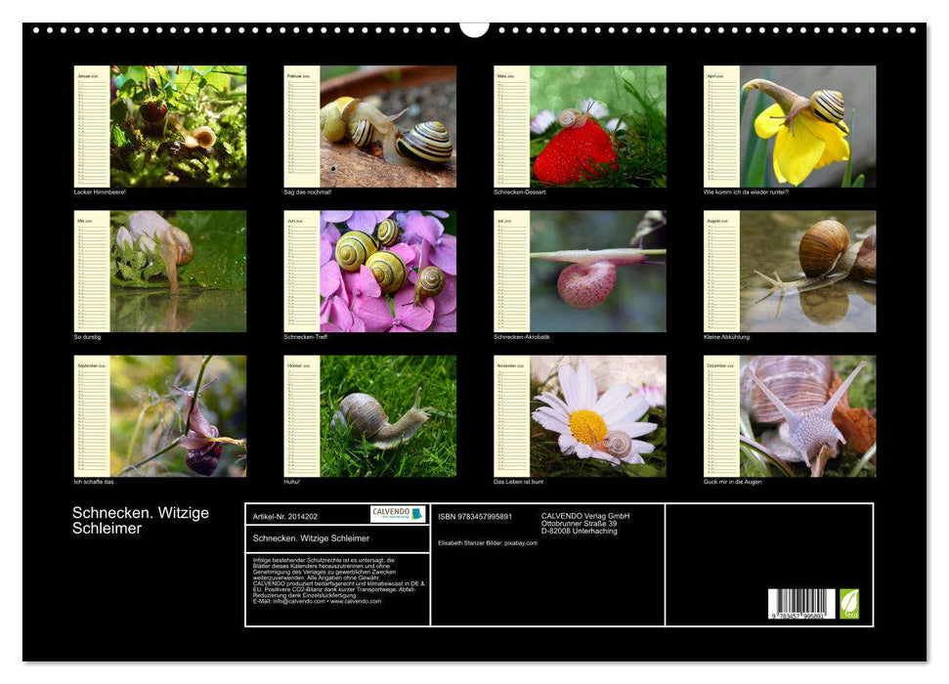Open the daisy photo 'Das Leben ist bunt'
This screenshot has height=684, width=949.
(x=597, y=416)
